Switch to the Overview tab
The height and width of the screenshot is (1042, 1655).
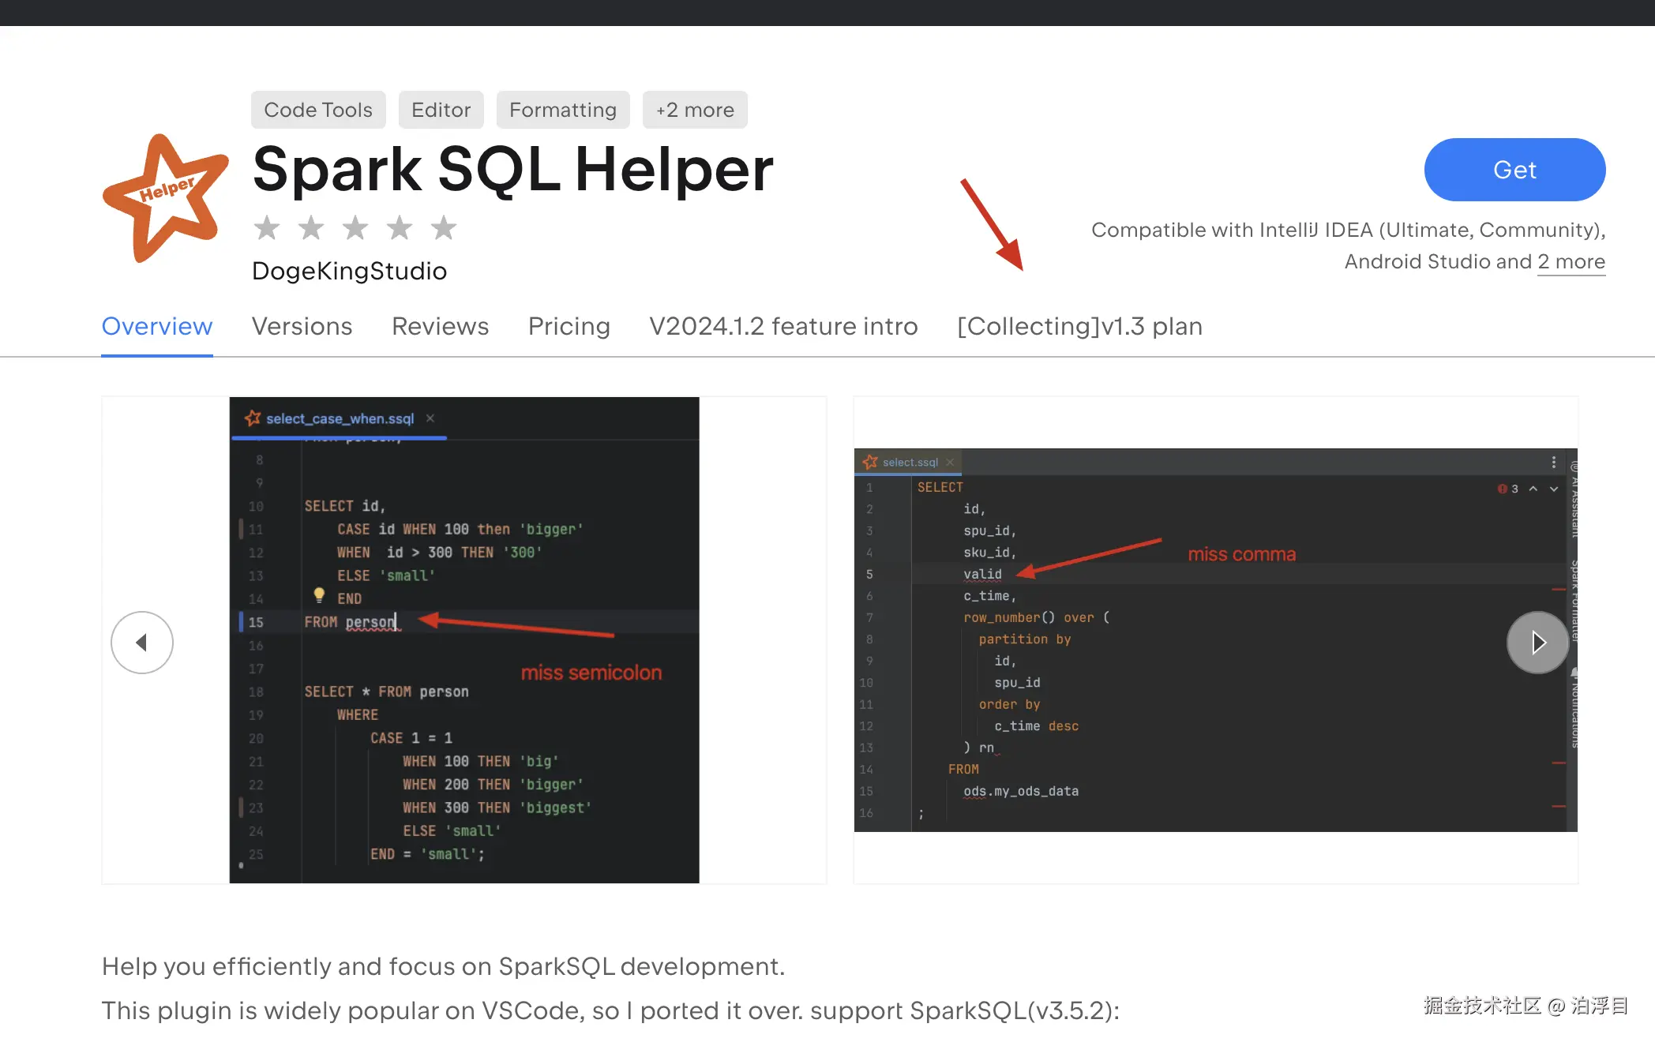tap(157, 326)
